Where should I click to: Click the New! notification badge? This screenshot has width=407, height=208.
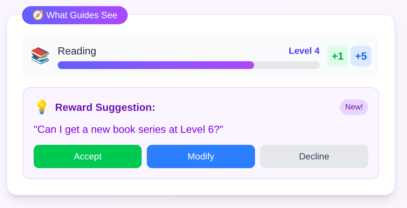pyautogui.click(x=354, y=107)
